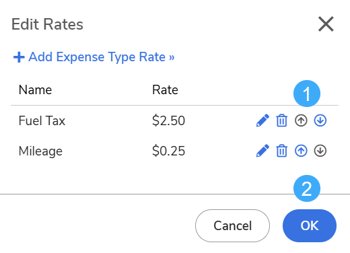The image size is (350, 253).
Task: Select the Name column header
Action: 35,90
